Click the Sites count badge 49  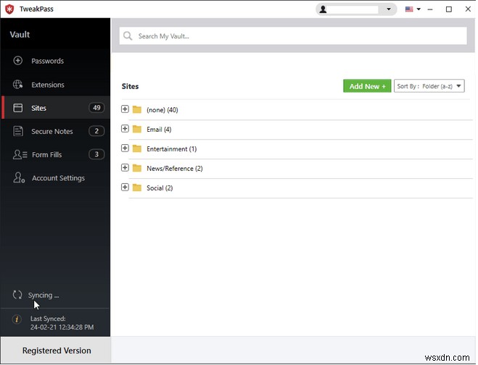[x=96, y=108]
